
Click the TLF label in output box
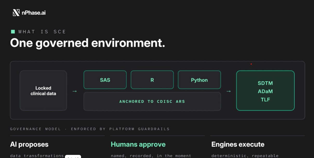tap(265, 100)
